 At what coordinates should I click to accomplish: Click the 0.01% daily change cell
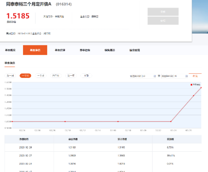[170, 164]
